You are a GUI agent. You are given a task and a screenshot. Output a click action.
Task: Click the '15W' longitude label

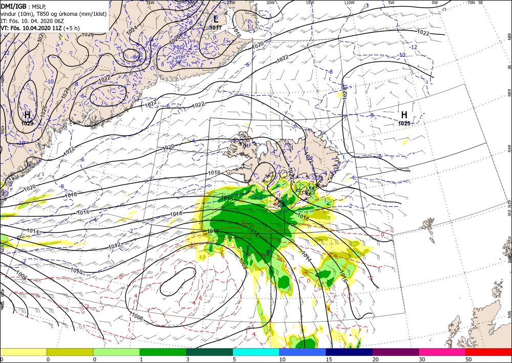310,3
